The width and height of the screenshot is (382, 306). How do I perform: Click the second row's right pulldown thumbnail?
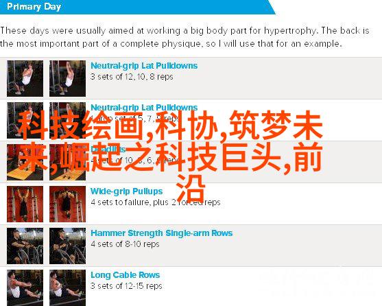(x=67, y=120)
